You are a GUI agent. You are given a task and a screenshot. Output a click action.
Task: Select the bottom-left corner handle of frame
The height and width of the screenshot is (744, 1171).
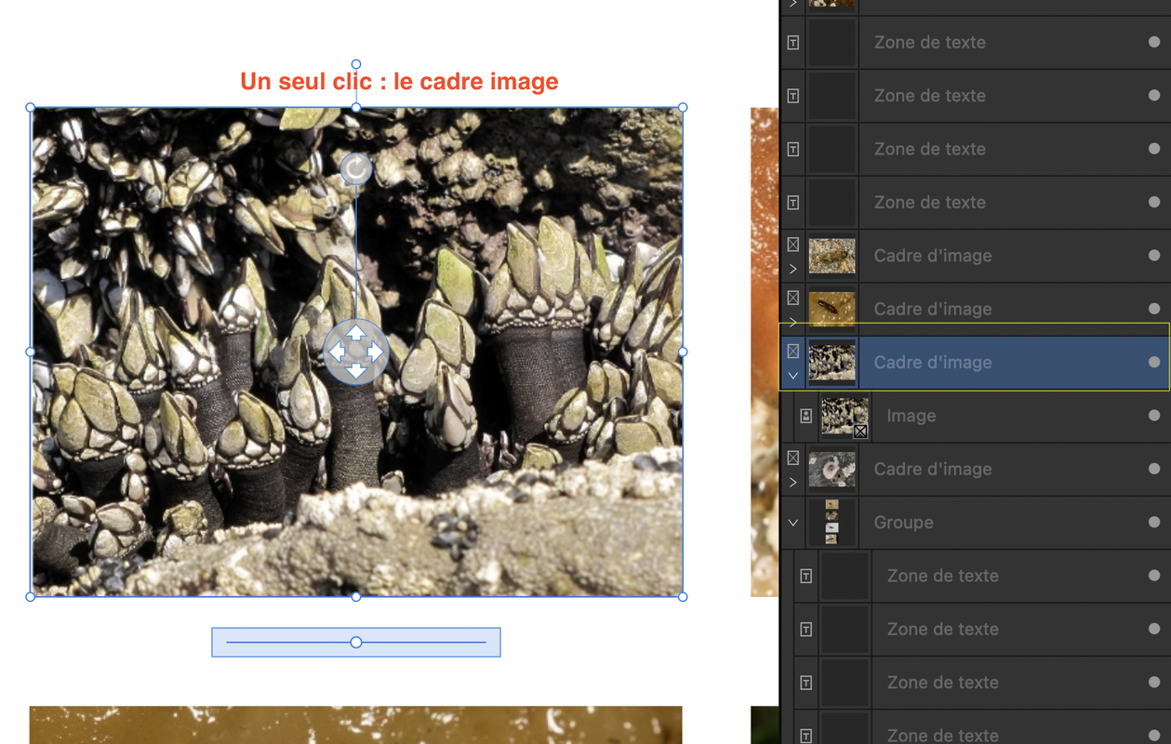[x=31, y=597]
